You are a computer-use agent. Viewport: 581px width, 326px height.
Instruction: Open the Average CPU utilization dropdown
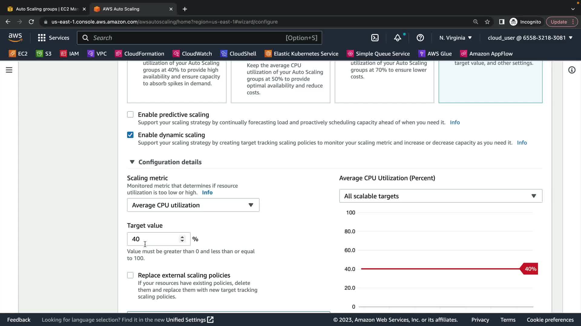(193, 205)
